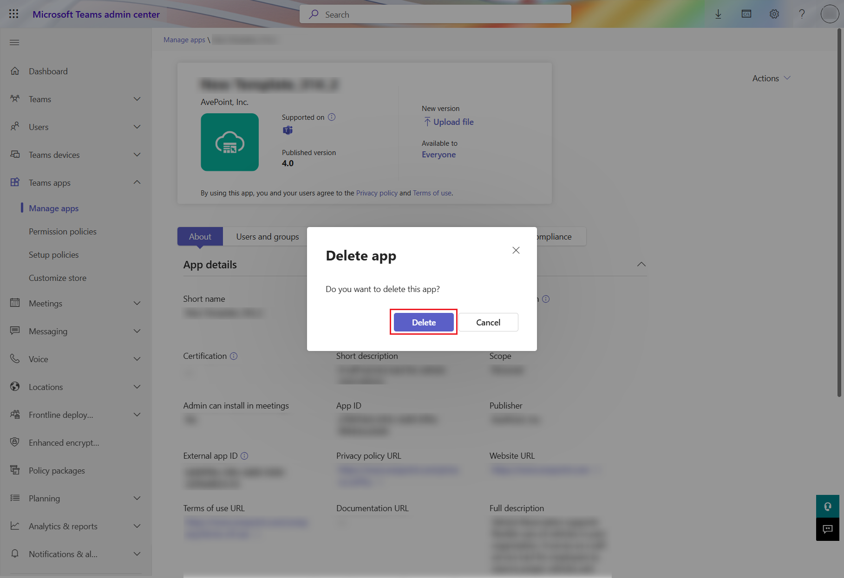Open the app launcher waffle icon
This screenshot has width=844, height=578.
(x=14, y=14)
